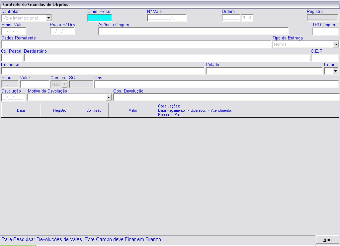Click the Cidade input field
This screenshot has height=246, width=340.
(x=264, y=71)
